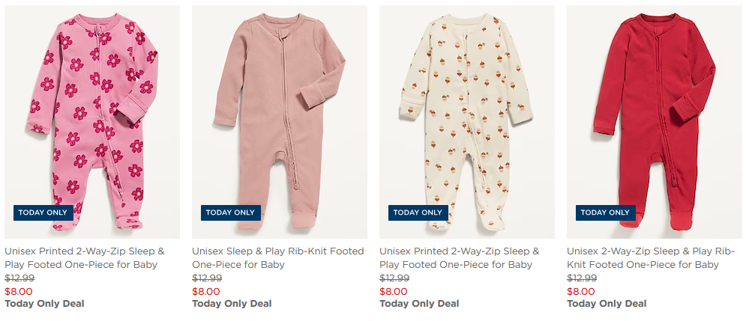
Task: Open Unisex Sleep & Play Rib-Knit Footed link
Action: [277, 258]
